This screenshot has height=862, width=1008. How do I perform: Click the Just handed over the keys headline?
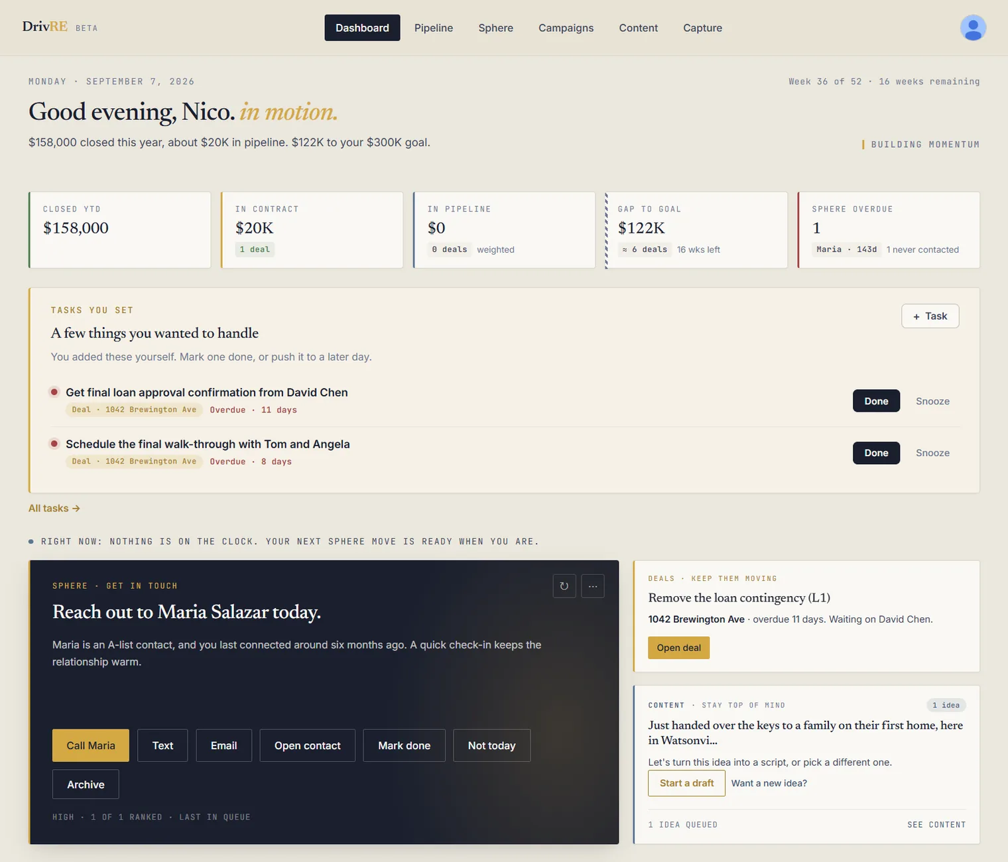tap(805, 733)
